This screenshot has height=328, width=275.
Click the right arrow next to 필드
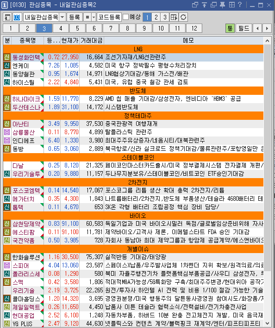click(x=267, y=28)
